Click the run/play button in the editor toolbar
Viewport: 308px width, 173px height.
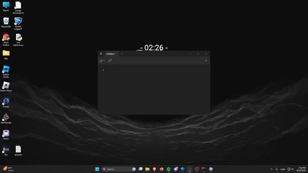(206, 61)
